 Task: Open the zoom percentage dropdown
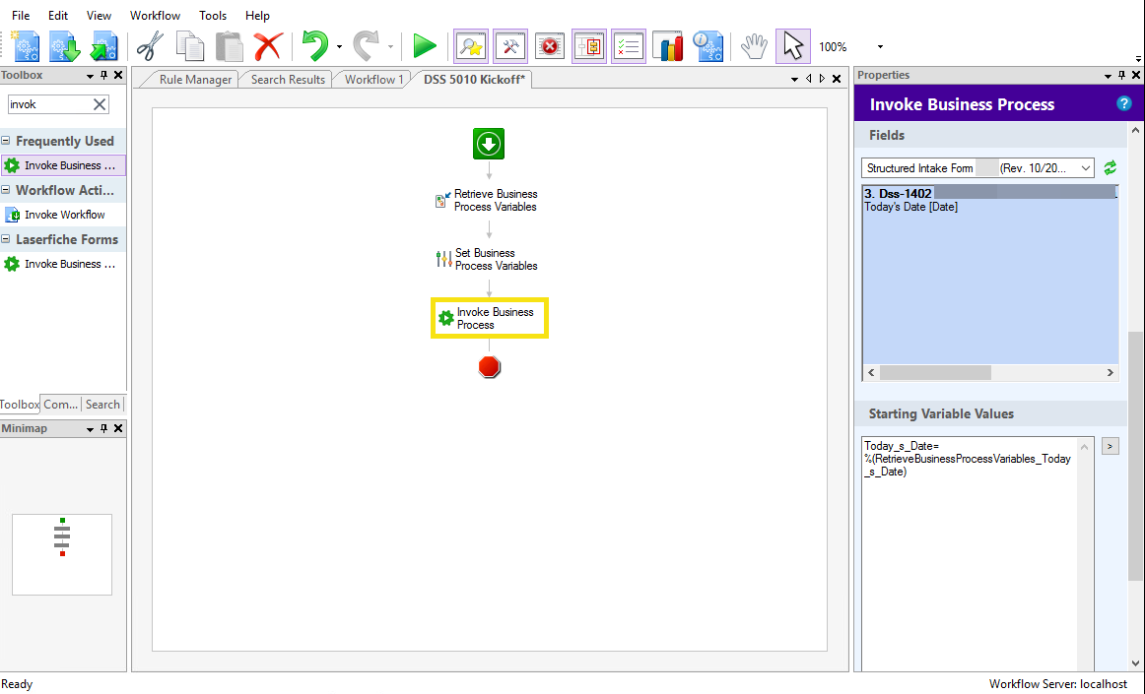point(880,47)
